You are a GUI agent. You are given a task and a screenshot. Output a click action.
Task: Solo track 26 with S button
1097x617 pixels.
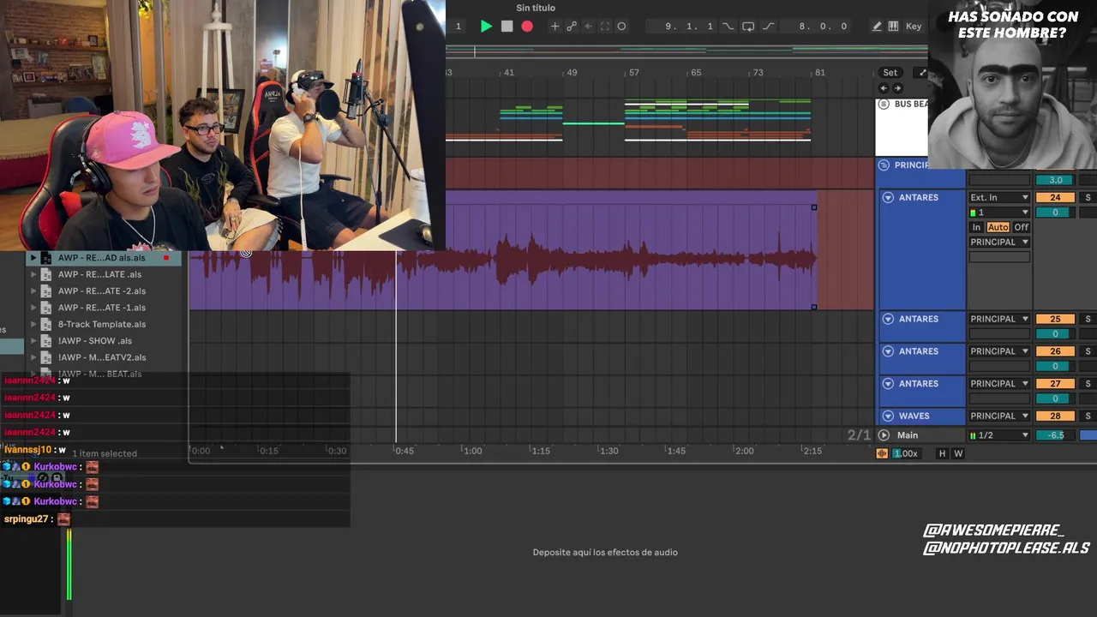pos(1088,351)
